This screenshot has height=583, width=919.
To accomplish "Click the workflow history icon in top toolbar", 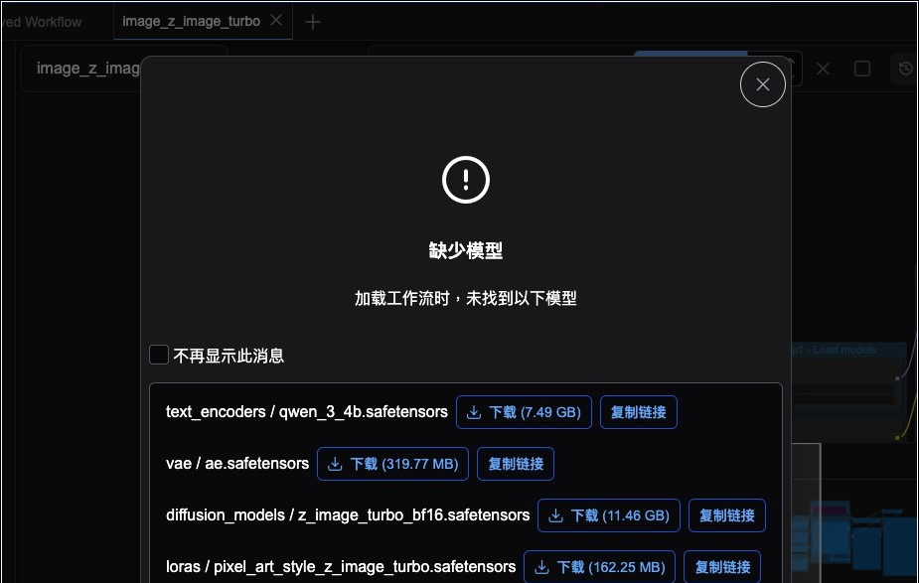I will 903,69.
